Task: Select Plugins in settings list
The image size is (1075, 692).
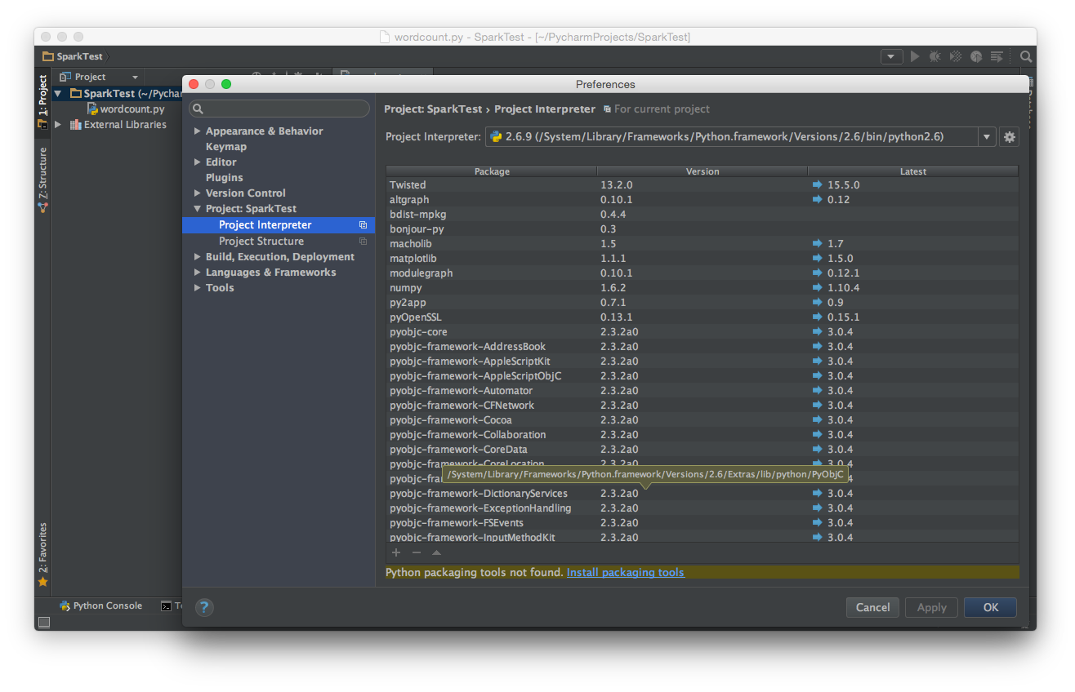Action: click(225, 178)
